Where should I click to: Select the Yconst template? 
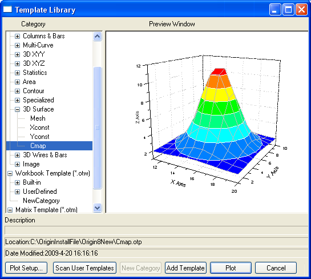39,137
